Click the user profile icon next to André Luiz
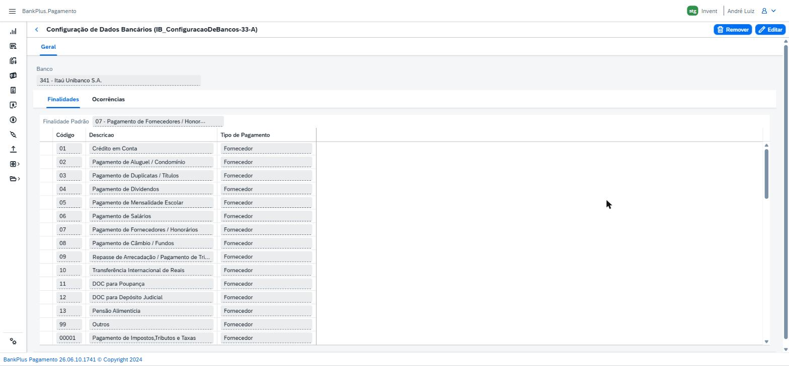This screenshot has height=366, width=789. (x=764, y=11)
